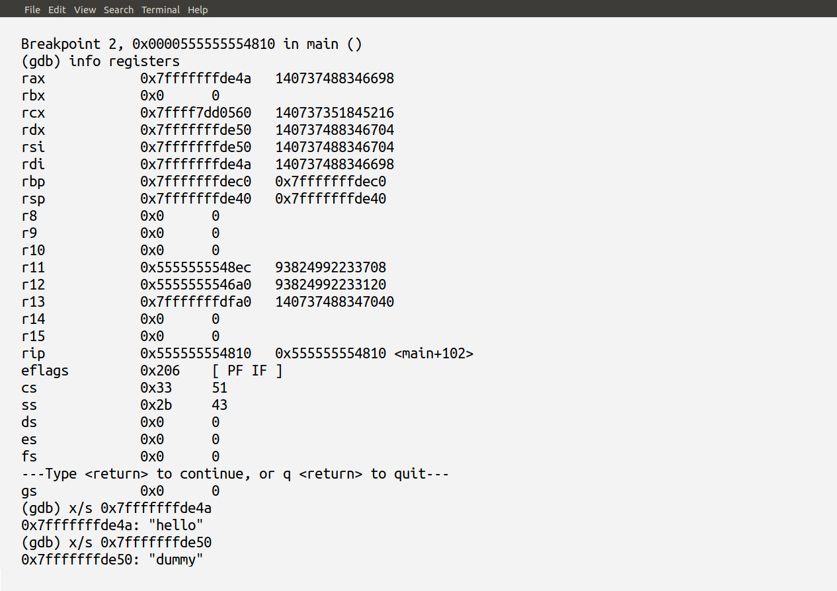The width and height of the screenshot is (837, 591).
Task: Click the rcx decimal value 140737351845216
Action: pyautogui.click(x=335, y=113)
